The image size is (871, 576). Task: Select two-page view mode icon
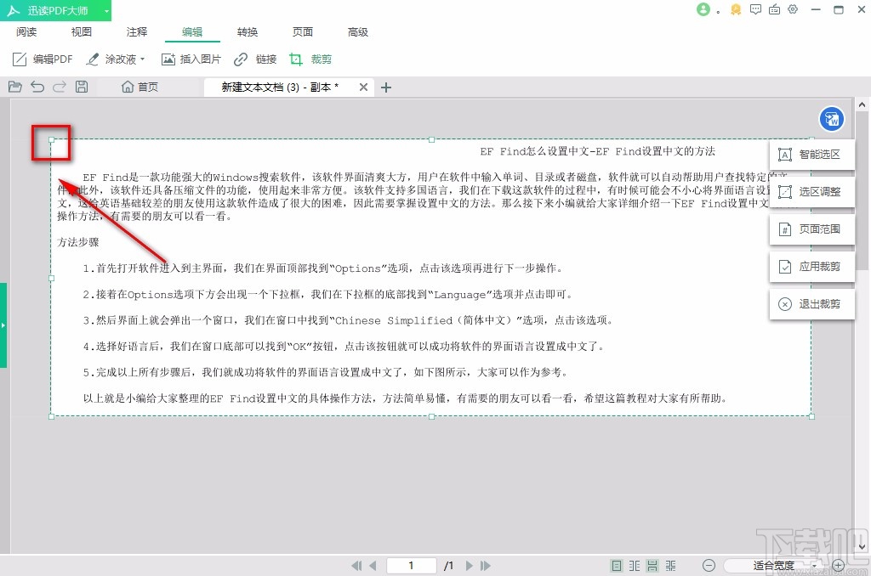coord(635,566)
